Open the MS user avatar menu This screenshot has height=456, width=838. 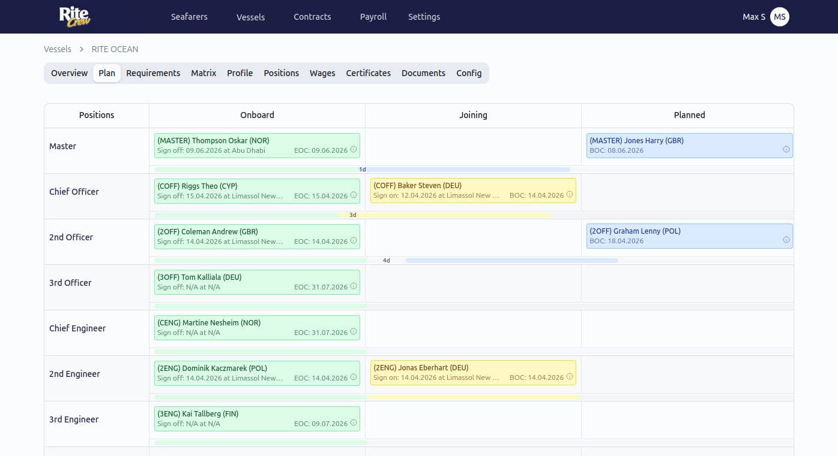click(x=779, y=17)
